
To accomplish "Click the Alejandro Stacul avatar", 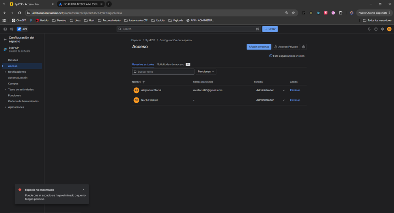I will coord(136,90).
